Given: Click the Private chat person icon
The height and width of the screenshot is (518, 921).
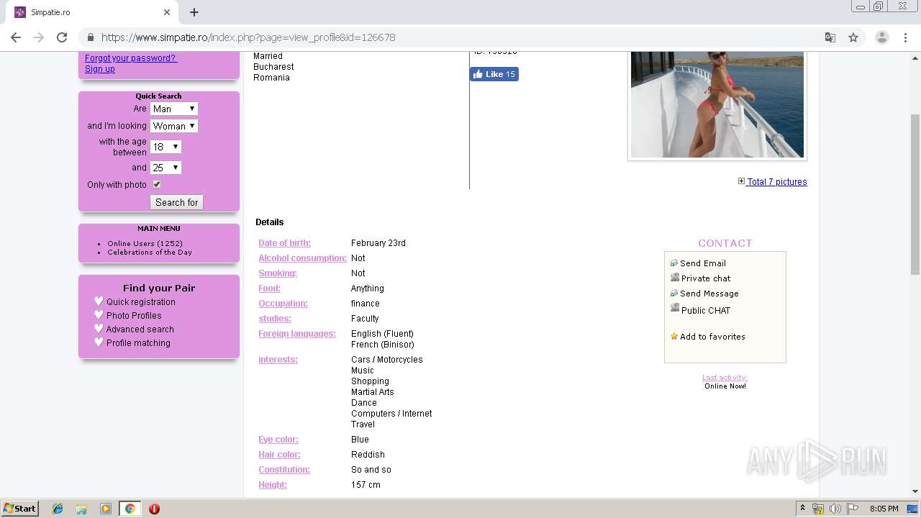Looking at the screenshot, I should pyautogui.click(x=674, y=277).
